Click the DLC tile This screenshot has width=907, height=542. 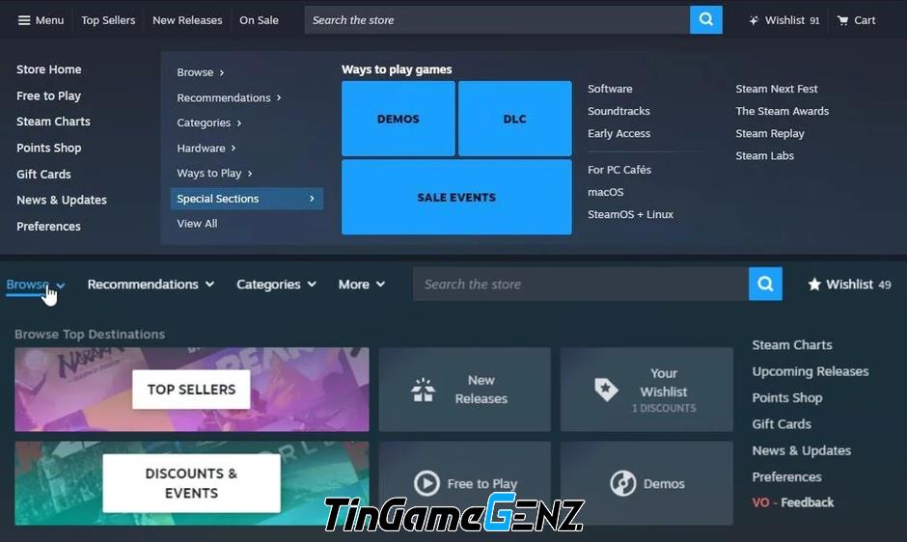515,119
